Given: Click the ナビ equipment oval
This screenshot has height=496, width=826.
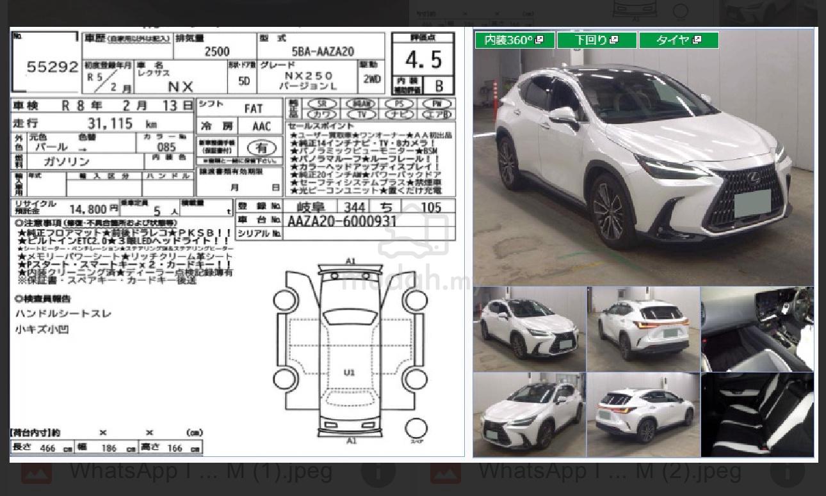Looking at the screenshot, I should tap(399, 115).
